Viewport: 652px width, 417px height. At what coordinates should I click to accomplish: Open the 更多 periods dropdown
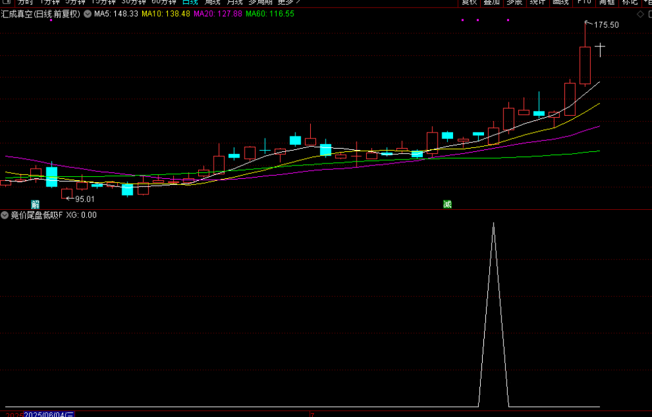pyautogui.click(x=288, y=3)
